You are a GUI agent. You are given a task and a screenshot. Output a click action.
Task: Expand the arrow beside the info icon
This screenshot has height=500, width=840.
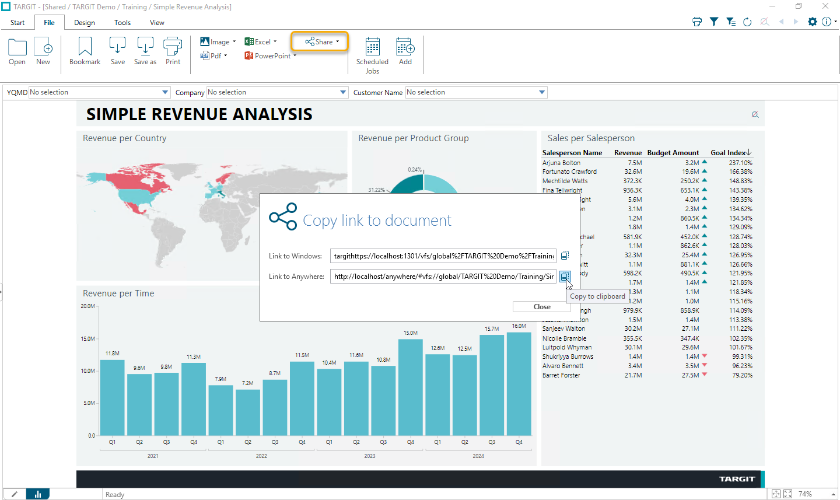835,22
